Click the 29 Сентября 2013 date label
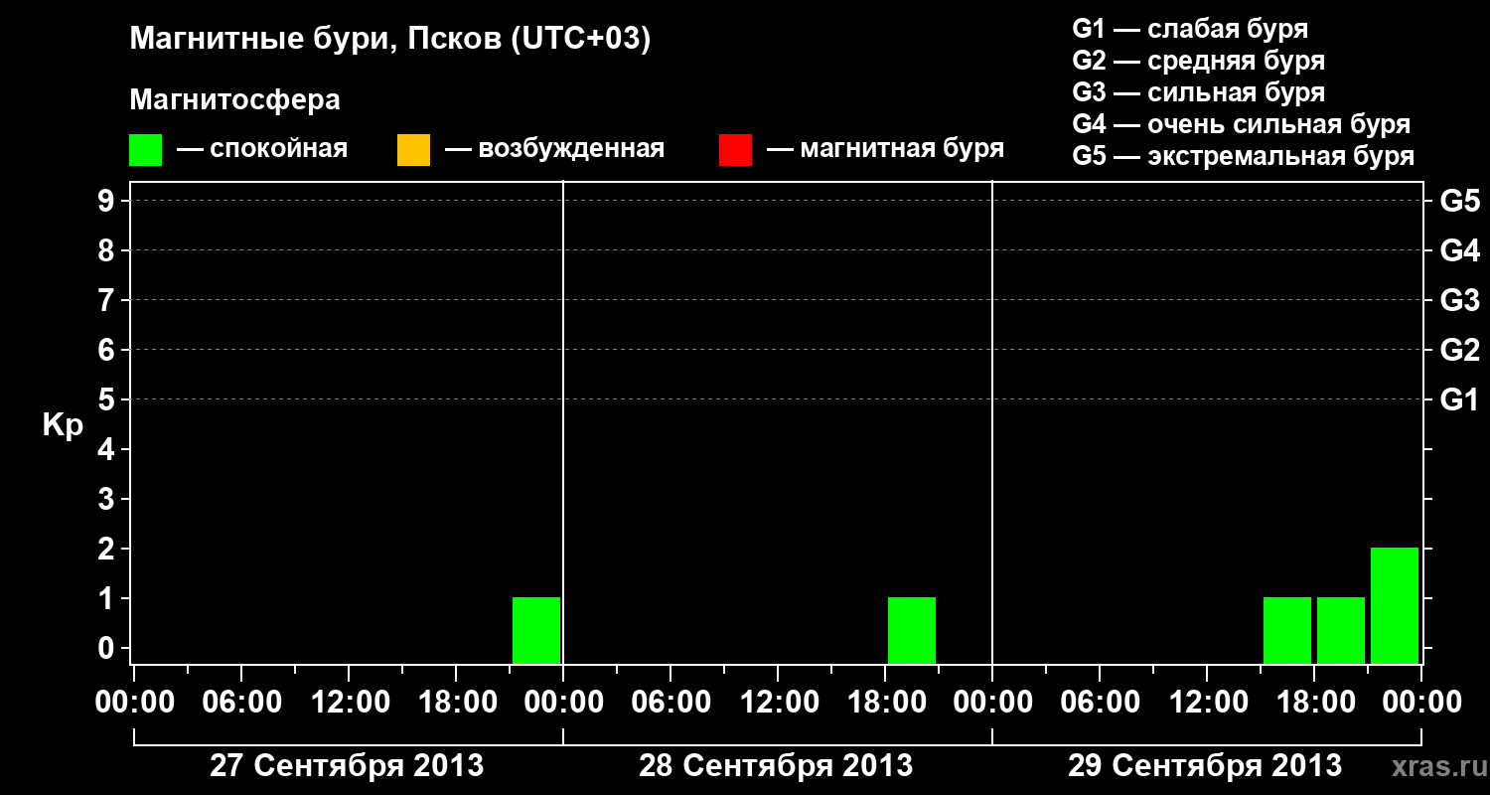The width and height of the screenshot is (1490, 795). point(1205,766)
